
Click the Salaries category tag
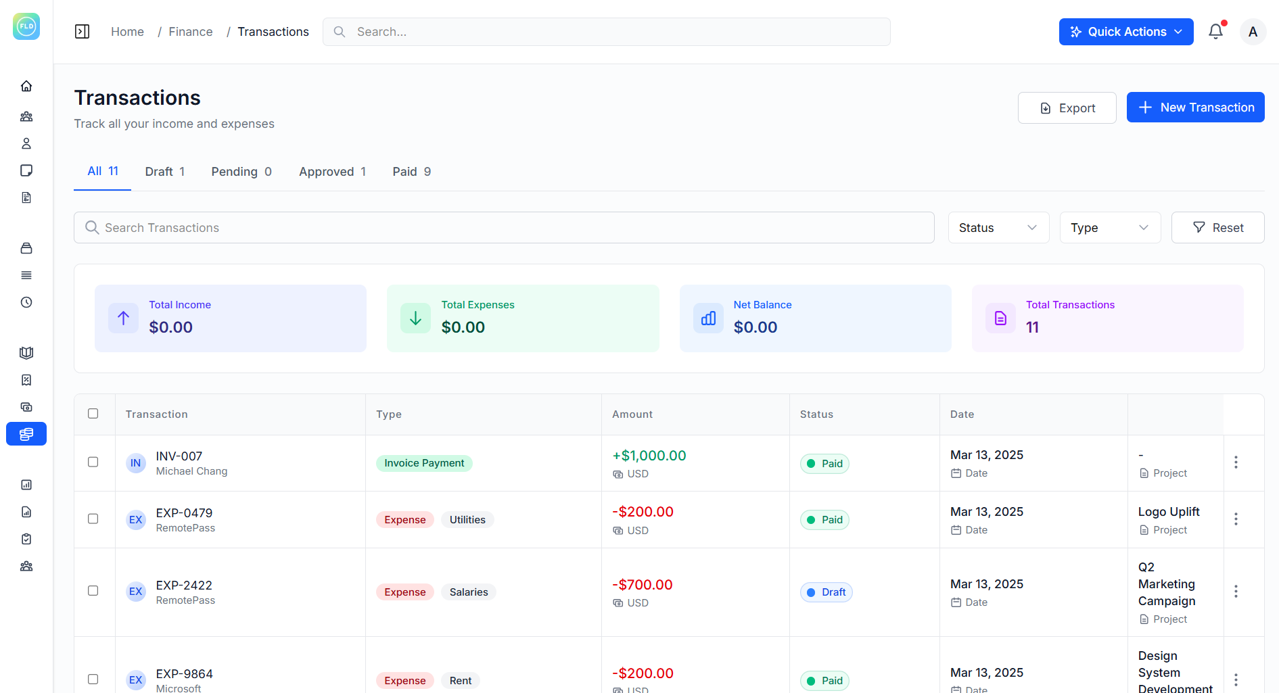469,592
